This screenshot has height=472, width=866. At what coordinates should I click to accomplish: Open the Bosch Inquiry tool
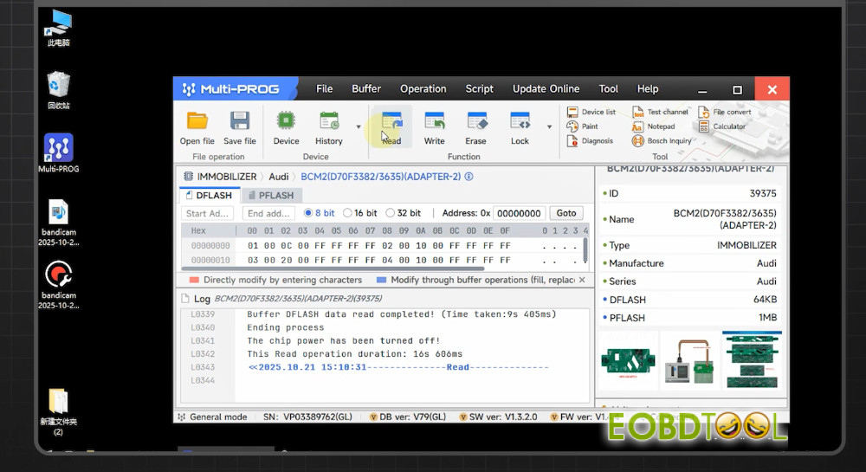click(662, 141)
